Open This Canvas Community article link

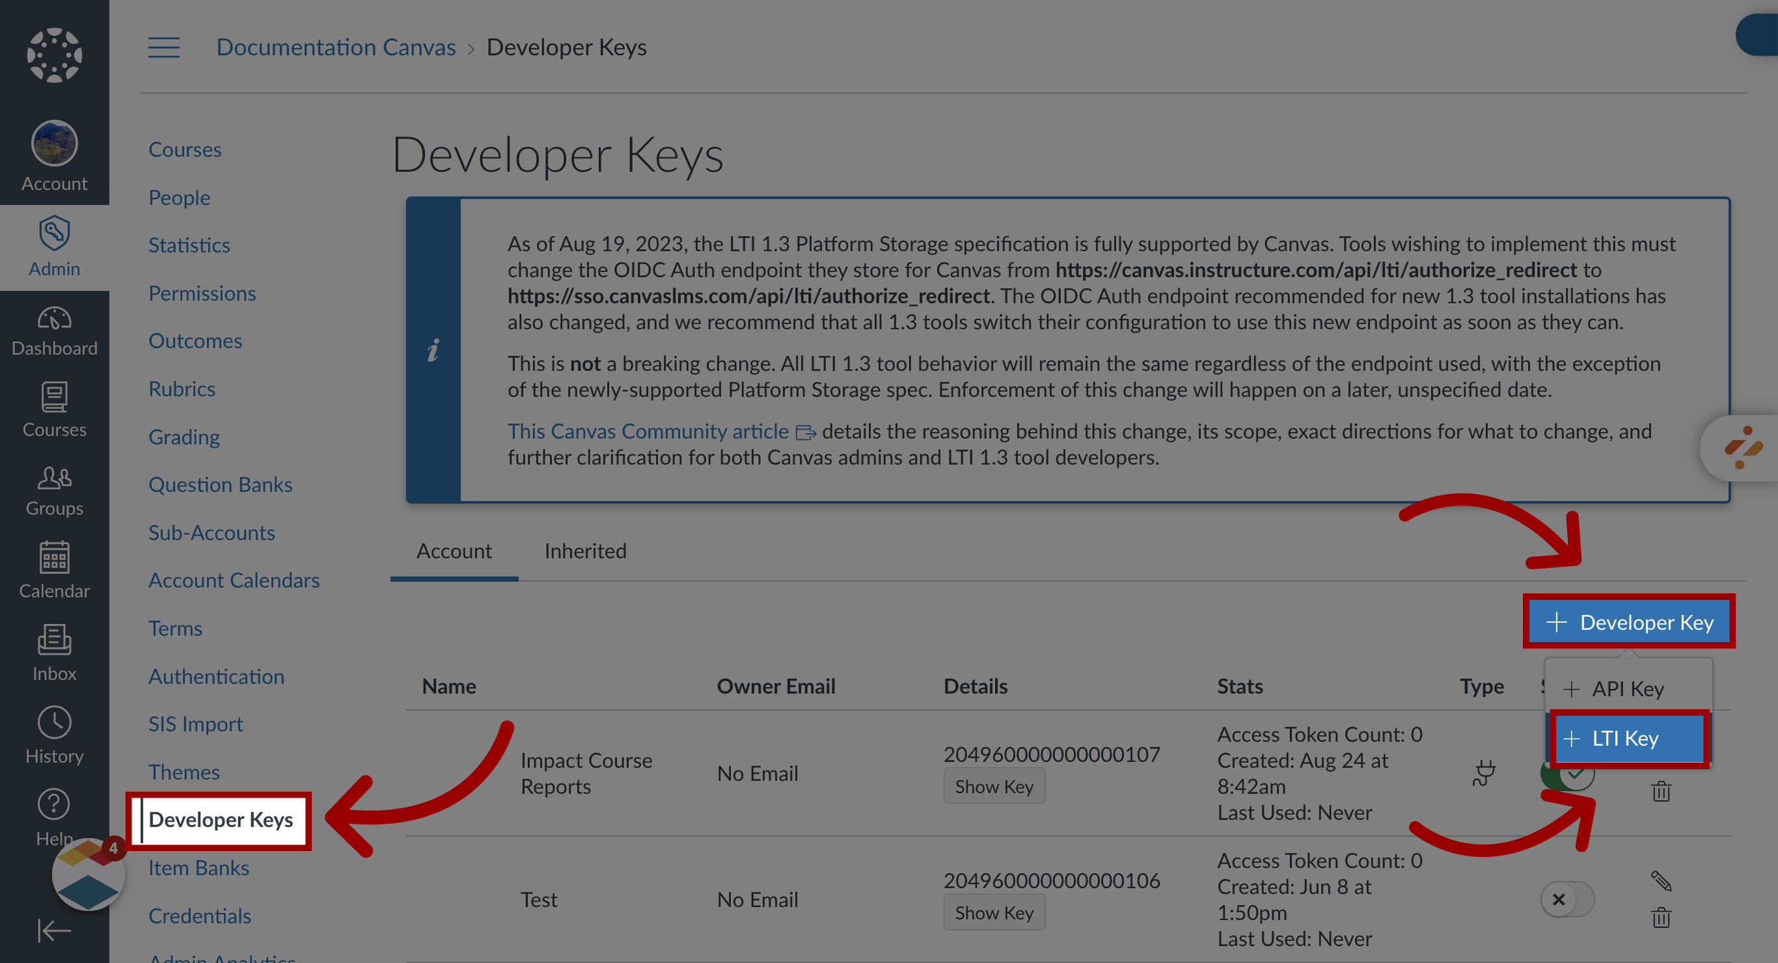coord(648,431)
